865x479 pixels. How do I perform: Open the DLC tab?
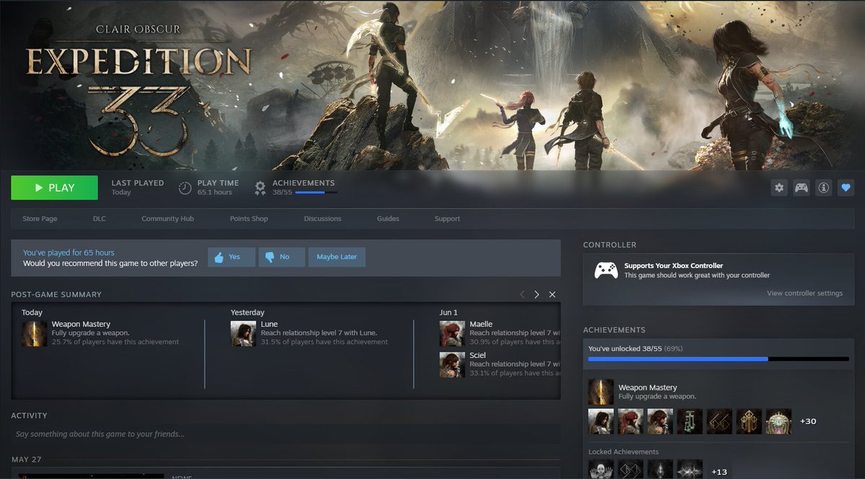point(99,218)
